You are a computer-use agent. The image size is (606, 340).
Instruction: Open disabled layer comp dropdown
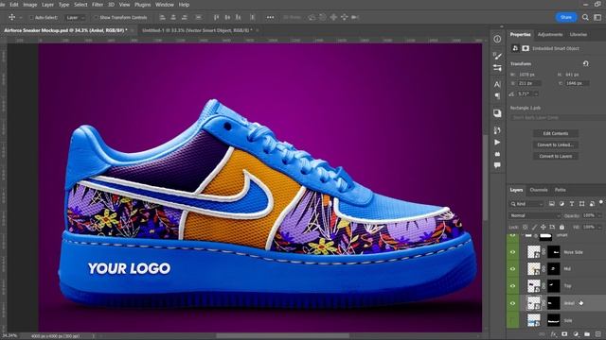(558, 117)
